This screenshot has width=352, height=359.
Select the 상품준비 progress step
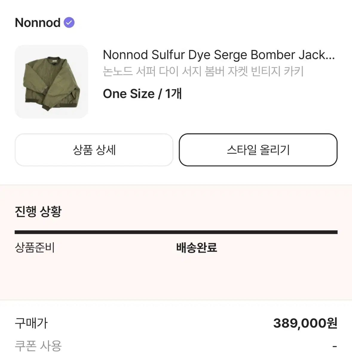[x=35, y=248]
